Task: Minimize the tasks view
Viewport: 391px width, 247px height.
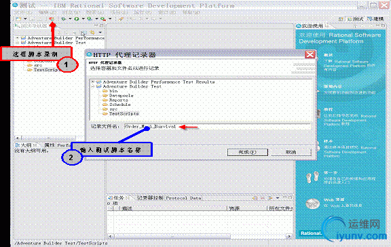Action: (x=285, y=197)
